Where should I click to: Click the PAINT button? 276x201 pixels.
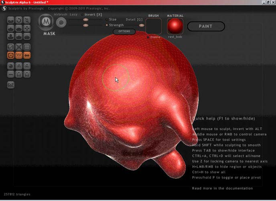tap(206, 27)
